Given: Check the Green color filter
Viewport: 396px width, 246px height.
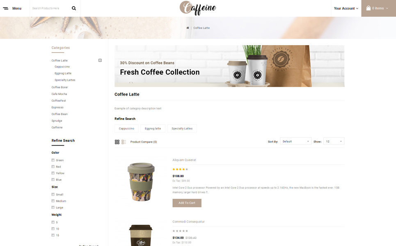Looking at the screenshot, I should 53,160.
